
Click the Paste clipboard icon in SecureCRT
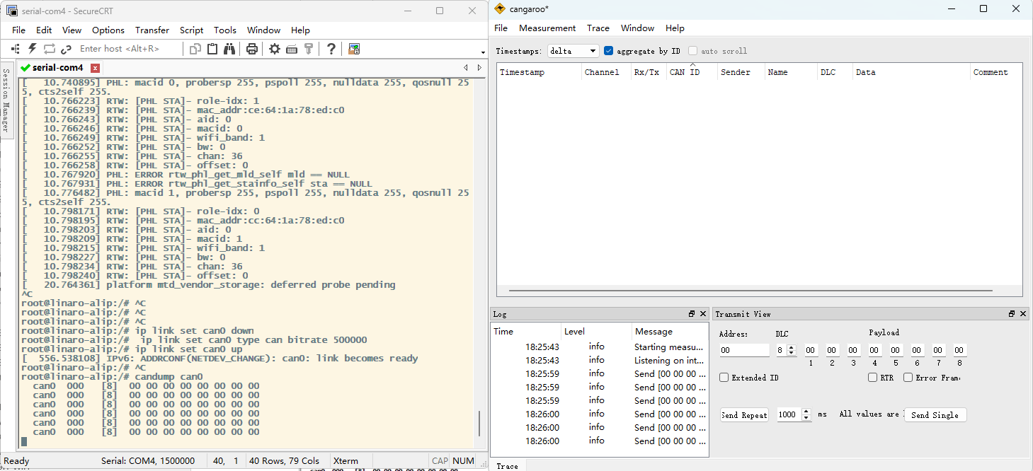212,49
